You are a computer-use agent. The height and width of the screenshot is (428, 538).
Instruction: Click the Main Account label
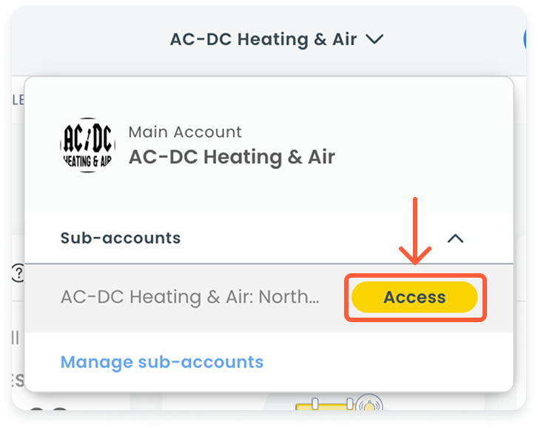coord(185,132)
